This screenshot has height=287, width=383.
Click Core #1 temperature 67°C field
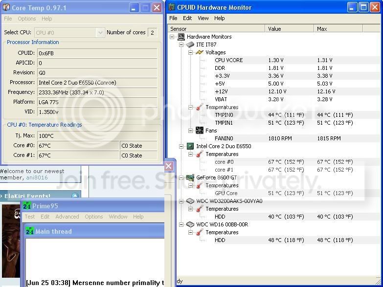tap(78, 155)
